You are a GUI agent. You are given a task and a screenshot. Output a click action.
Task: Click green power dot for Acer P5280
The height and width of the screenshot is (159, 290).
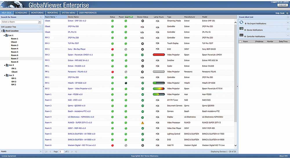tap(126, 94)
